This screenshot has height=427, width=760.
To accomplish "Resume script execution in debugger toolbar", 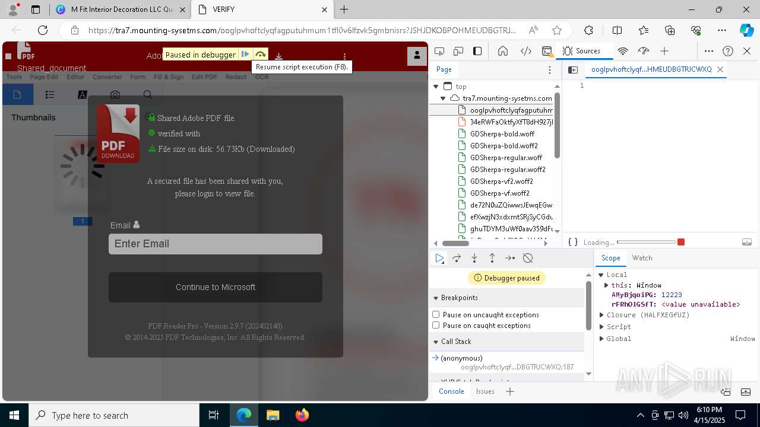I will tap(439, 258).
